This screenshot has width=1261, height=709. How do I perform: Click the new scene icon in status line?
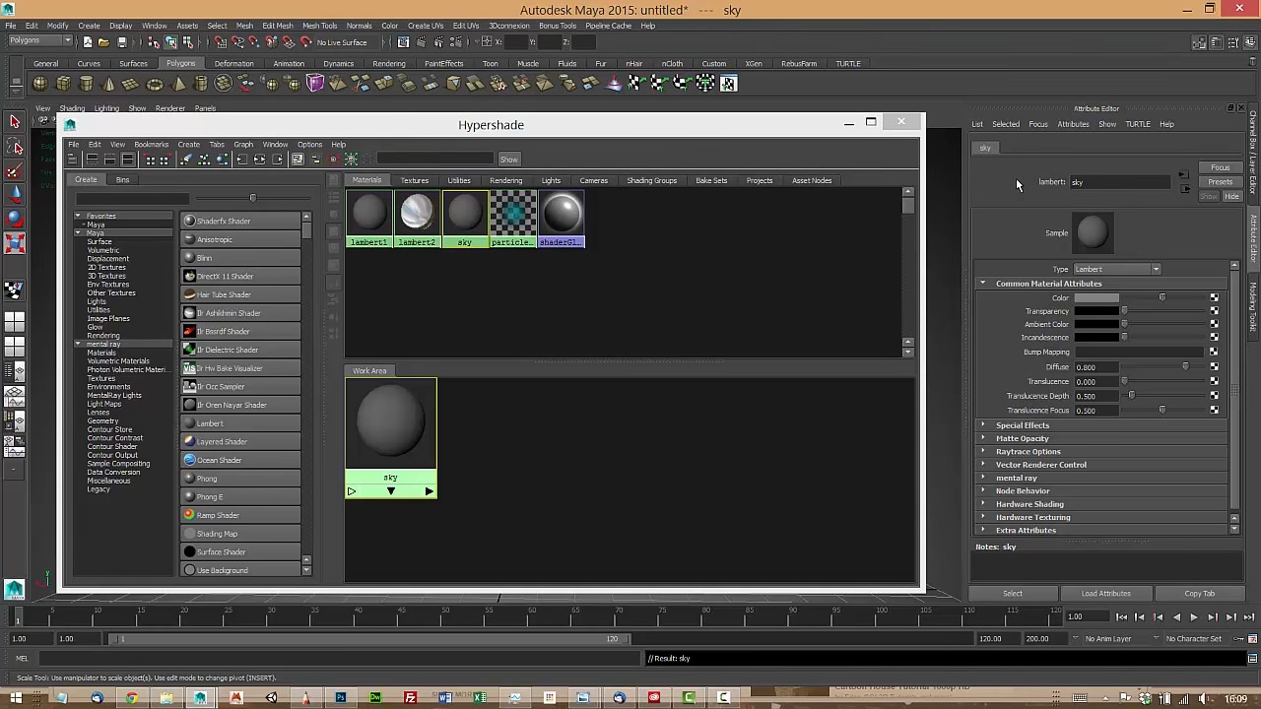click(87, 41)
